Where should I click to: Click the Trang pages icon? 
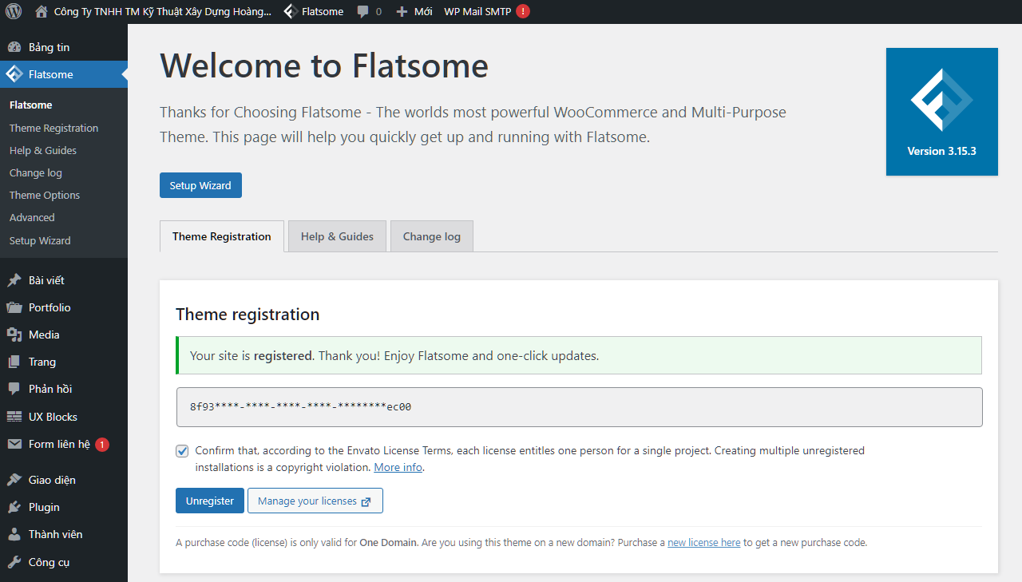pyautogui.click(x=14, y=362)
